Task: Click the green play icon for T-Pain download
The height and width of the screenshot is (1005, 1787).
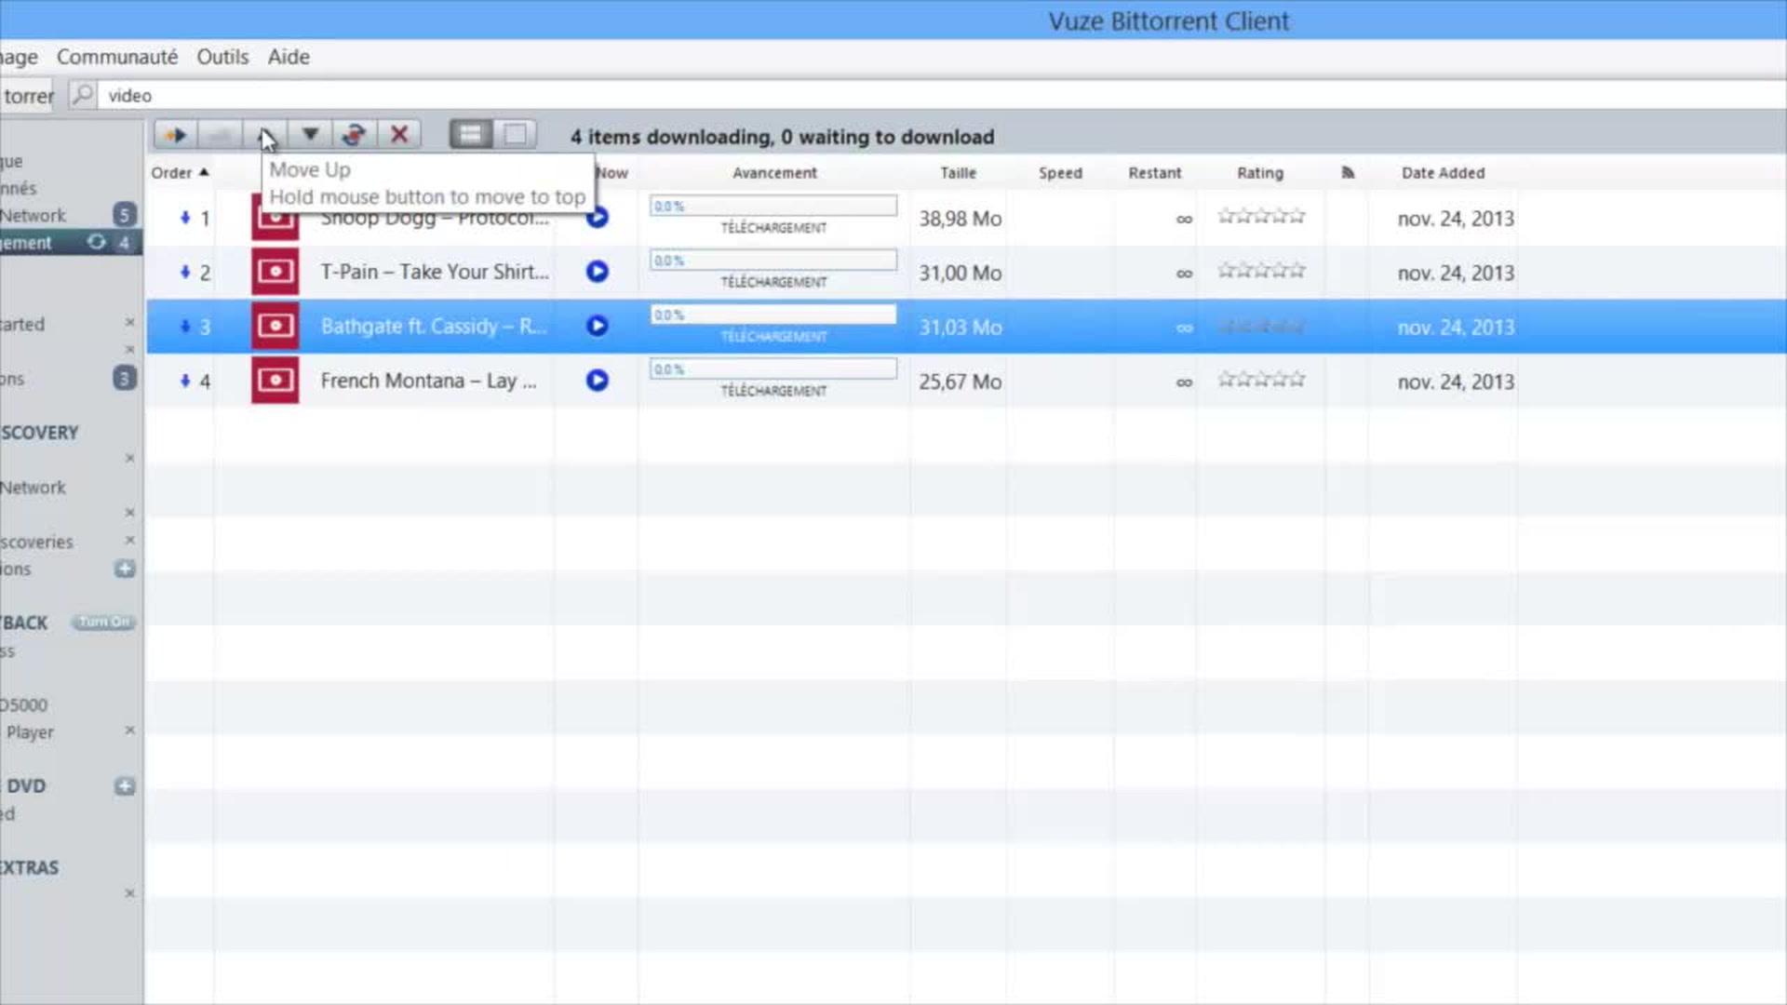Action: click(597, 271)
